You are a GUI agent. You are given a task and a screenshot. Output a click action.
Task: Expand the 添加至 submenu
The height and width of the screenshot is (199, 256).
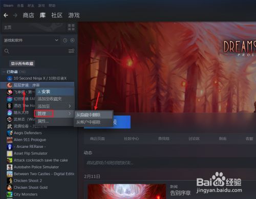(54, 106)
